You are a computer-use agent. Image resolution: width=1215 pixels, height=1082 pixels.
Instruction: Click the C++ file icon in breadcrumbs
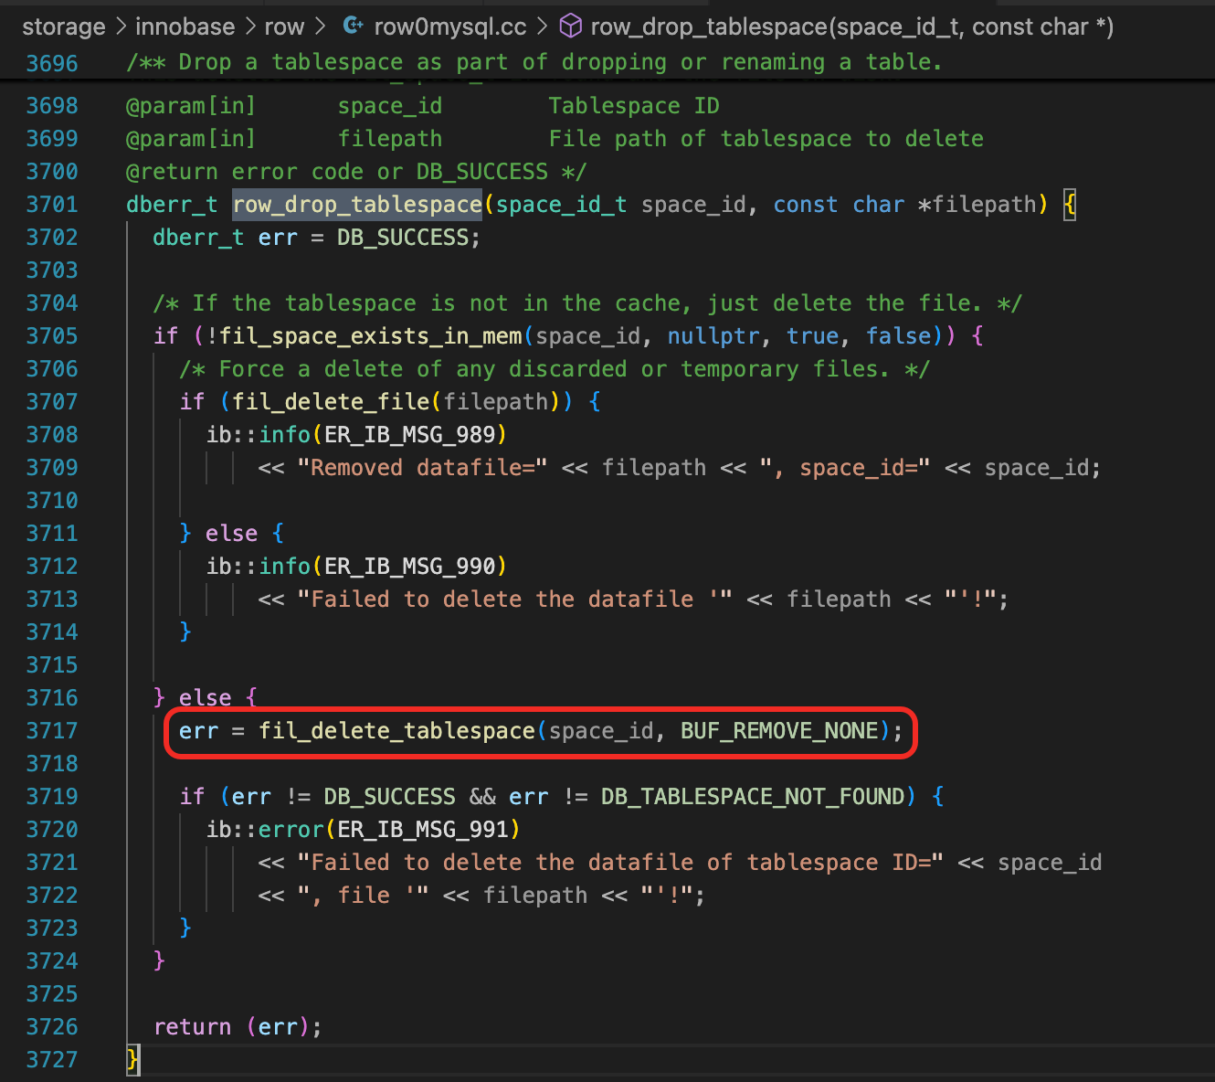click(x=353, y=27)
